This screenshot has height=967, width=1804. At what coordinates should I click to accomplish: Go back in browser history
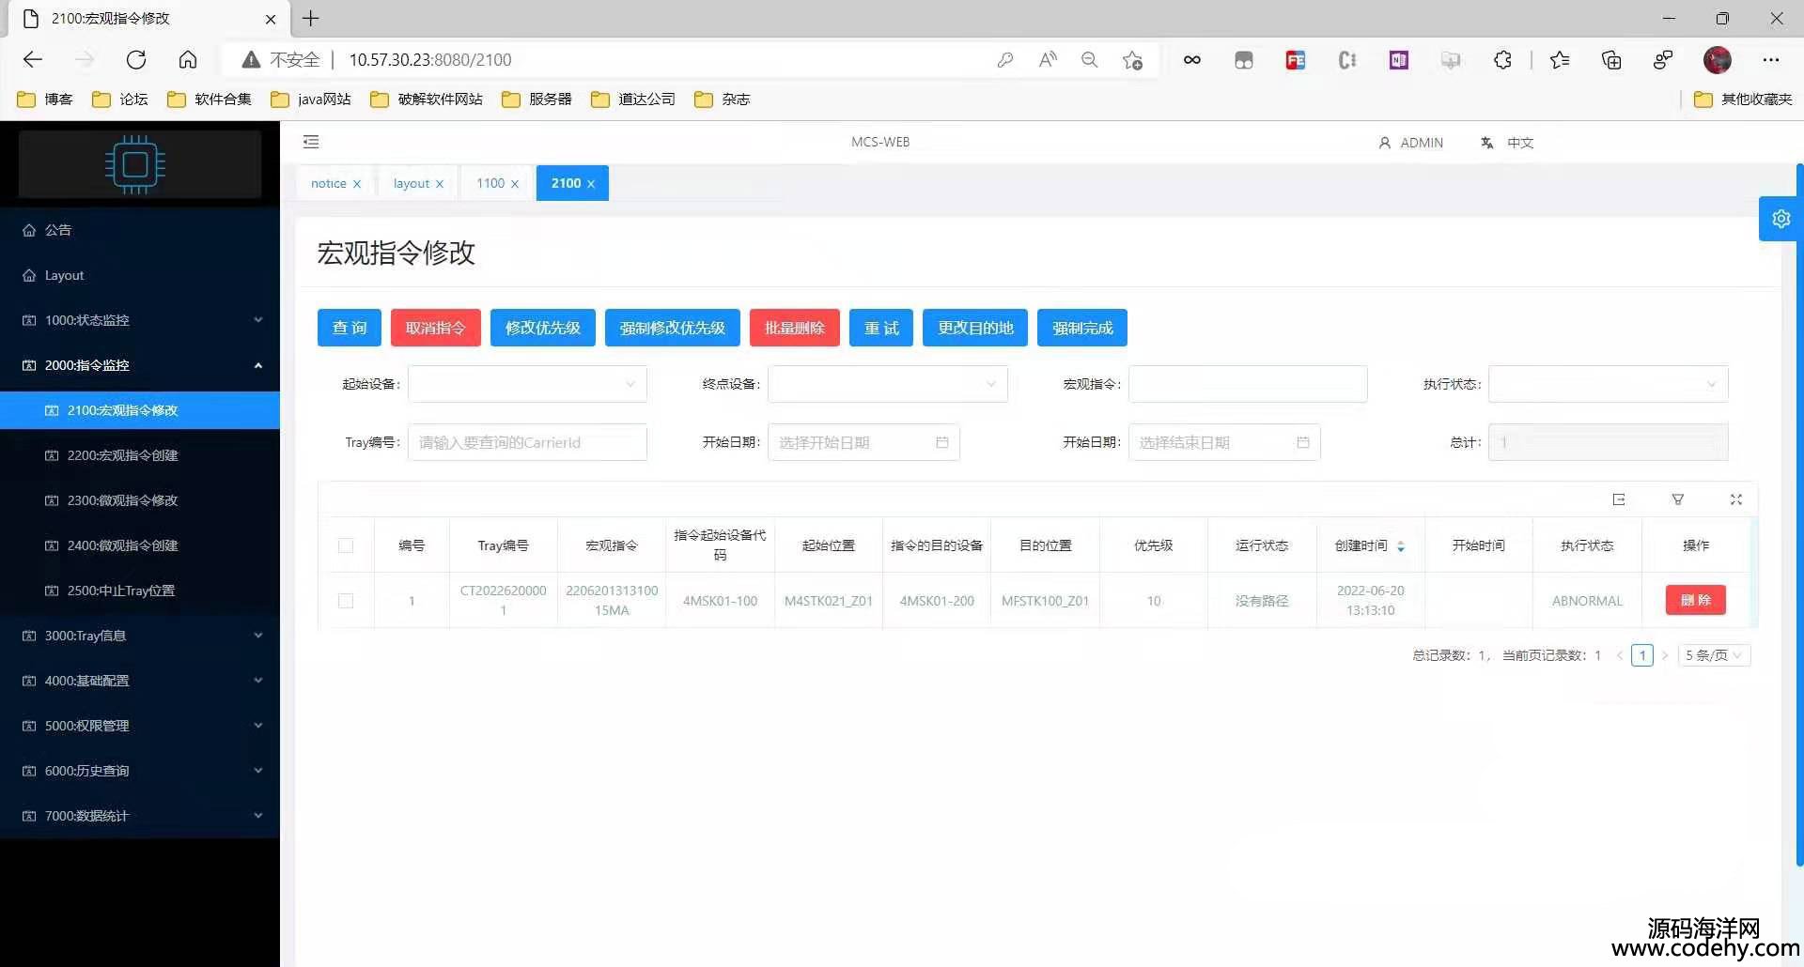(33, 60)
